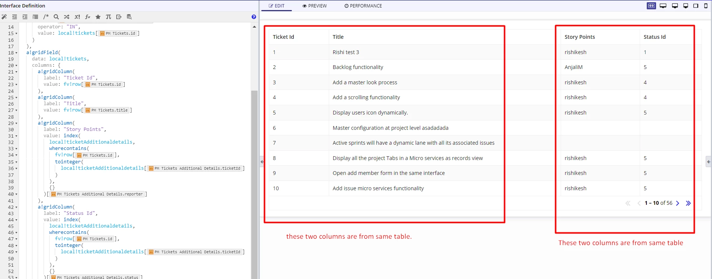
Task: Open the PERFORMANCE tab
Action: [x=363, y=6]
